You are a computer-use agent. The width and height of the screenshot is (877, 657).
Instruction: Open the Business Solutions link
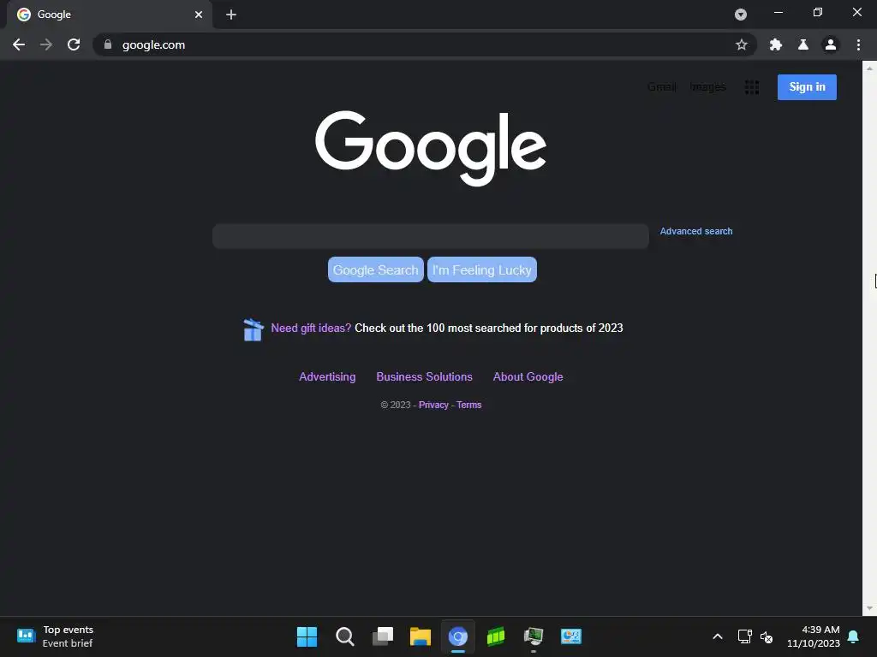(x=424, y=377)
